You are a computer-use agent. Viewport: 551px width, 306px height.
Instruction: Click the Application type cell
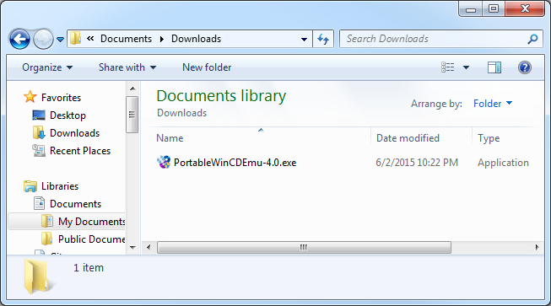point(503,163)
